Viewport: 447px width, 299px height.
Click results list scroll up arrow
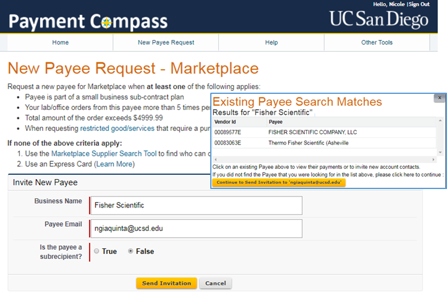point(440,120)
